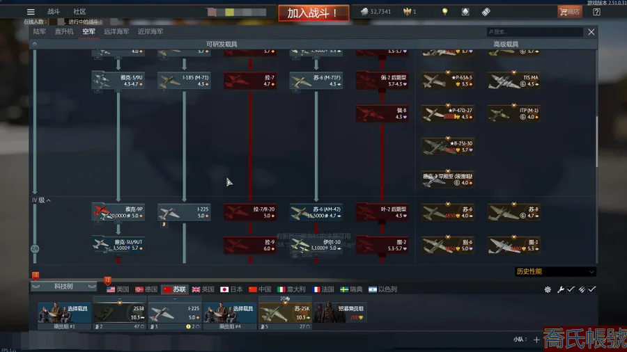Click the gear icon above crew slots
Screen dimensions: 627x352
click(x=548, y=289)
